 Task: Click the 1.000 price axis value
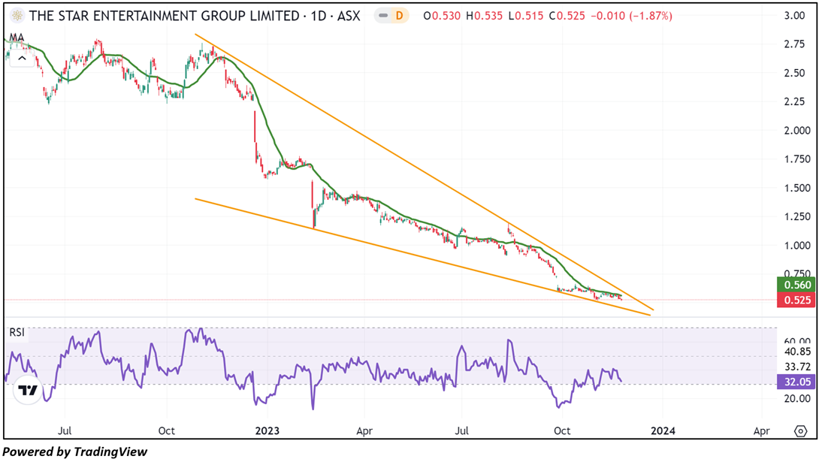(x=797, y=246)
